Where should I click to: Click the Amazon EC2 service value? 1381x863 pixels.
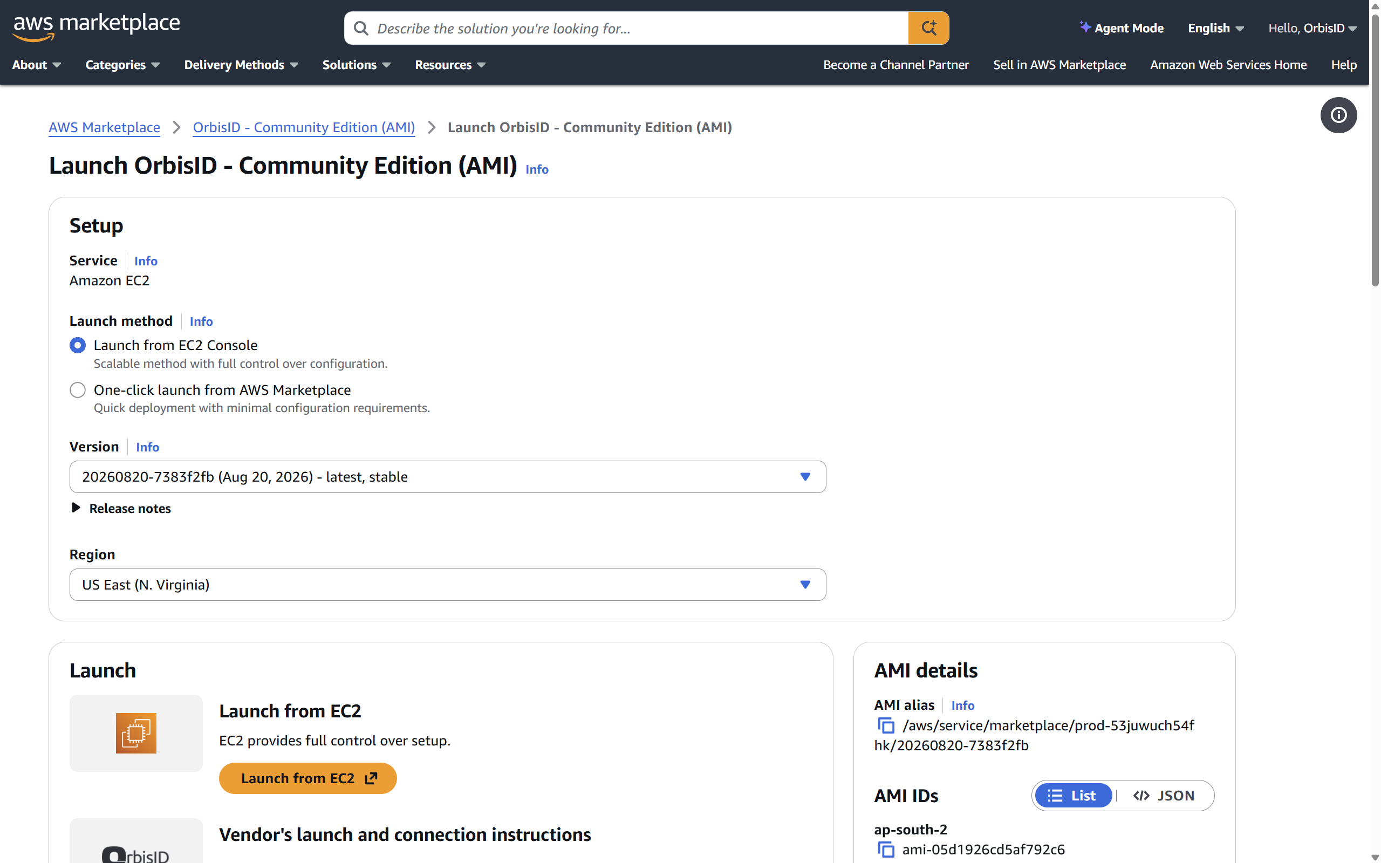(x=110, y=281)
